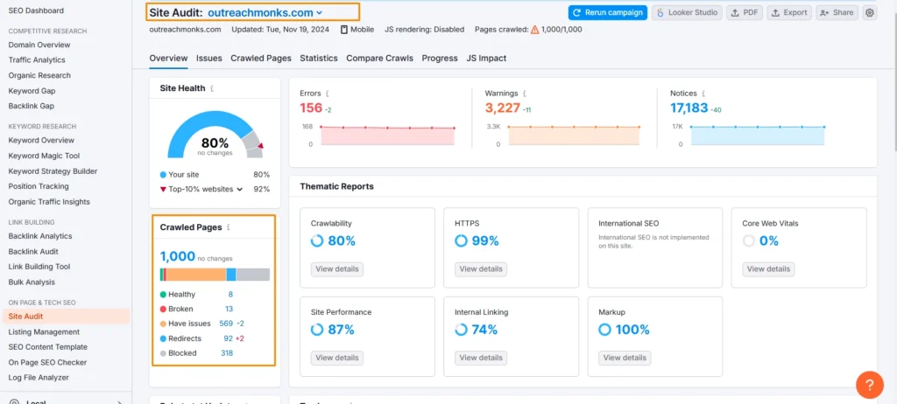Open Log File Analyzer in sidebar
Image resolution: width=897 pixels, height=404 pixels.
(x=39, y=377)
